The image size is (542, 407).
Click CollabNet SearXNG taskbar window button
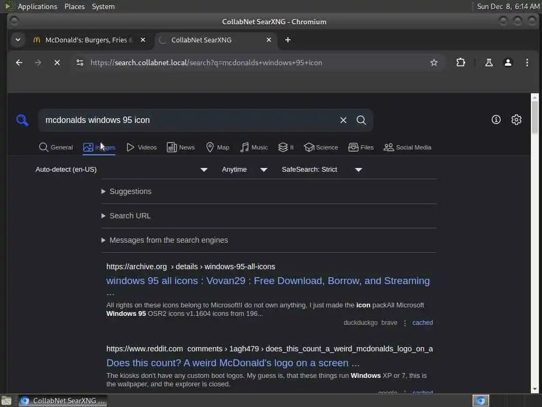[62, 401]
